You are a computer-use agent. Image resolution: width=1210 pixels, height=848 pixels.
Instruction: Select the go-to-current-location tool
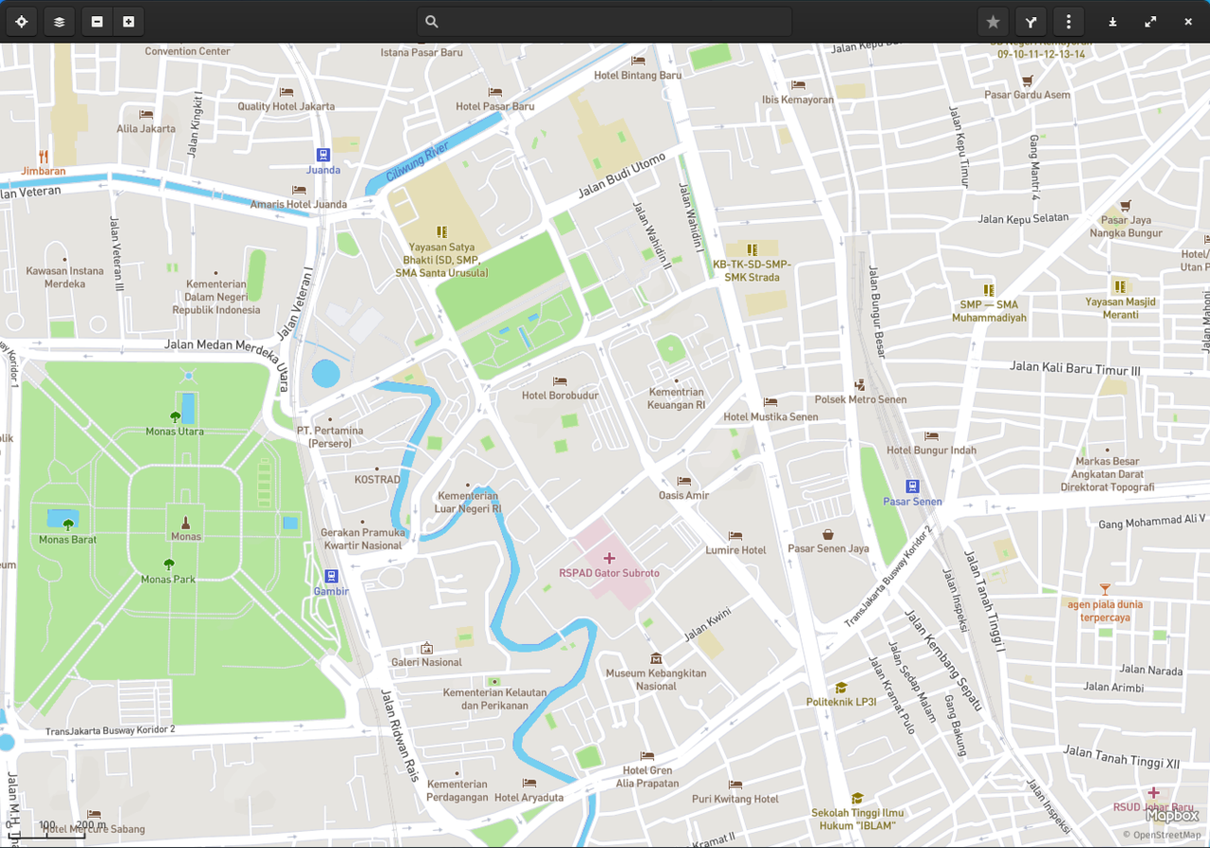[x=21, y=21]
